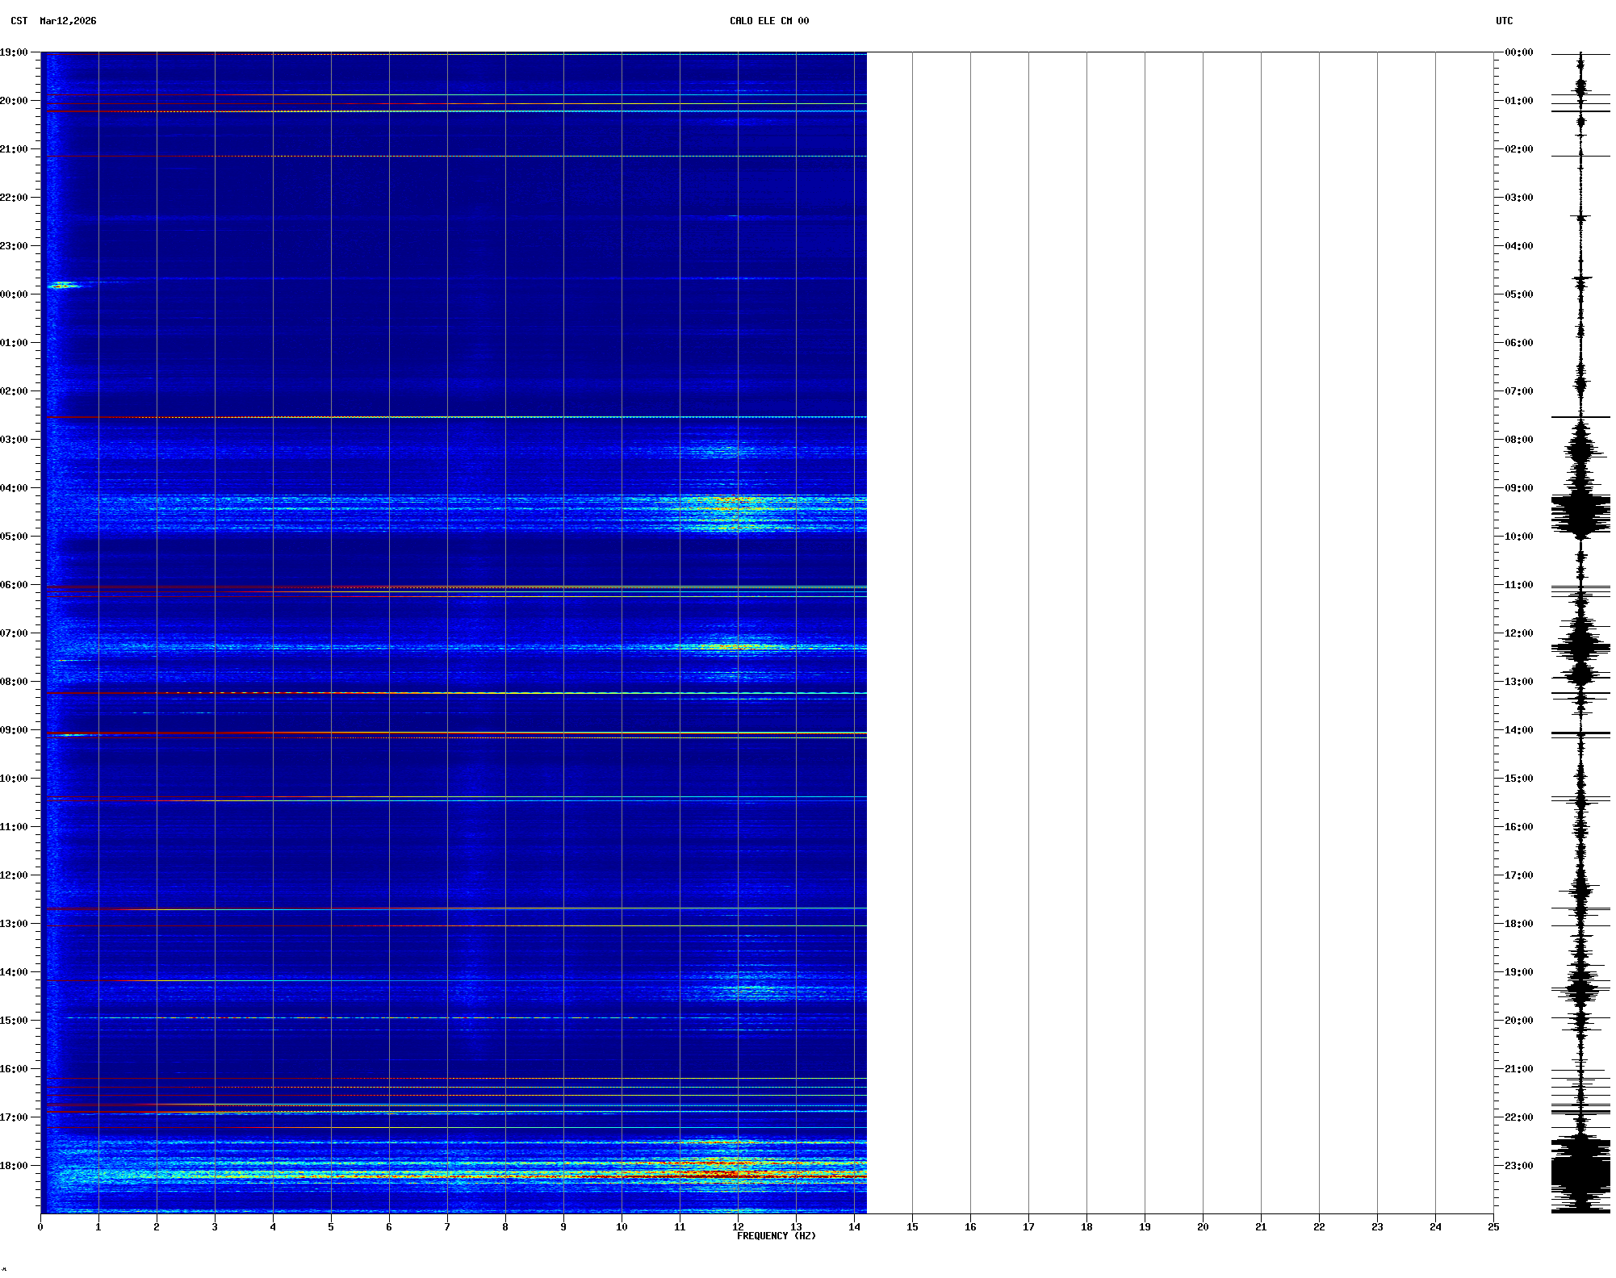Click the CST timezone label
This screenshot has height=1278, width=1616.
click(x=19, y=21)
